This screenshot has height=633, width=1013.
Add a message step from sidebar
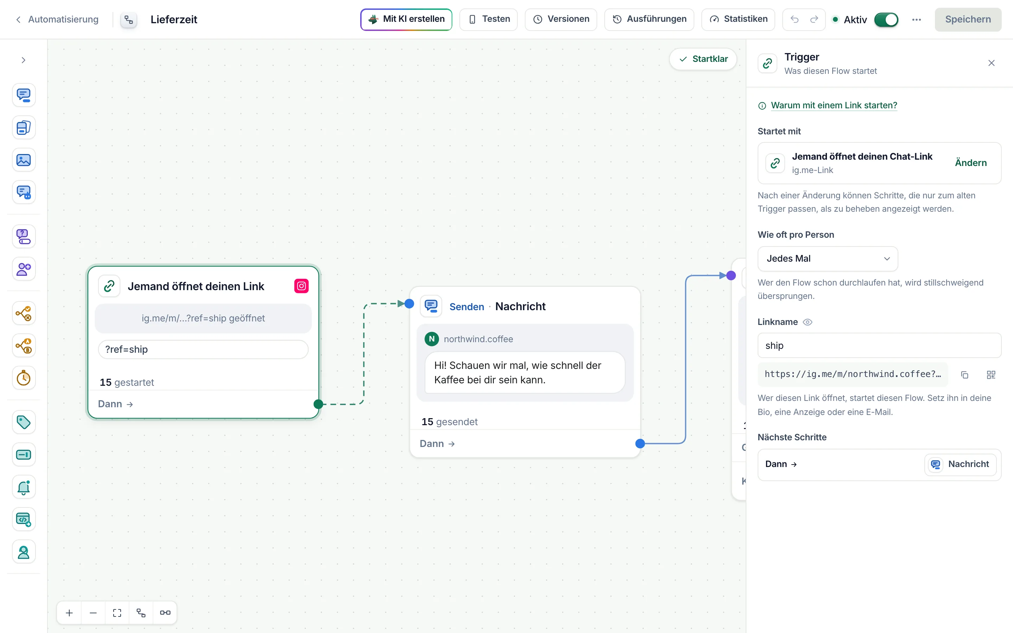pos(24,95)
